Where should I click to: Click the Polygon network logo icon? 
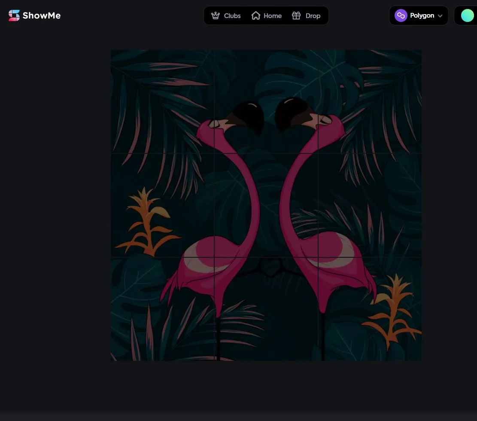(x=401, y=15)
